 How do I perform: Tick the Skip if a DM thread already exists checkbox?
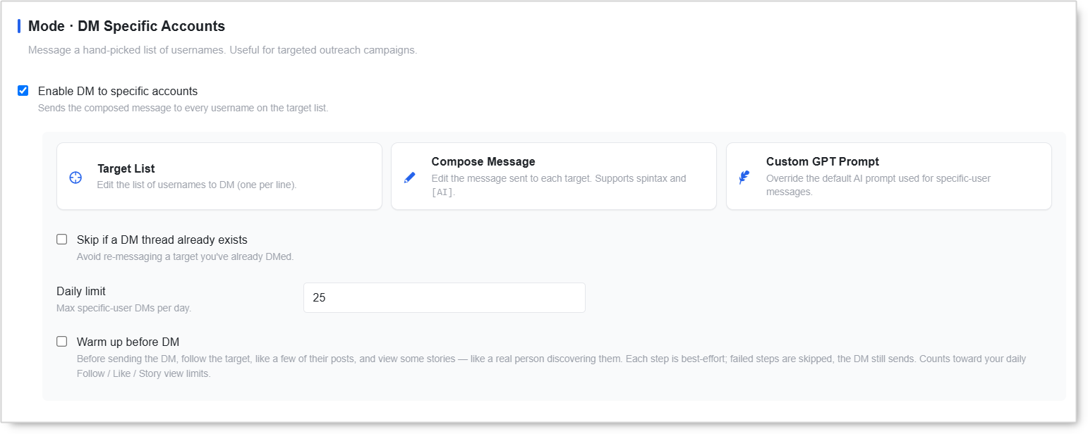62,240
